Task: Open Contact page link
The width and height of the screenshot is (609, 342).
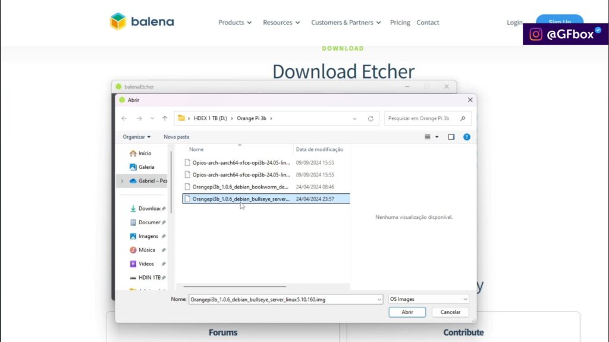Action: [x=428, y=23]
